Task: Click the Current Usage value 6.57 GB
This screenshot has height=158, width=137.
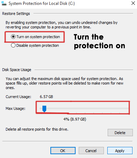Action: pyautogui.click(x=46, y=97)
